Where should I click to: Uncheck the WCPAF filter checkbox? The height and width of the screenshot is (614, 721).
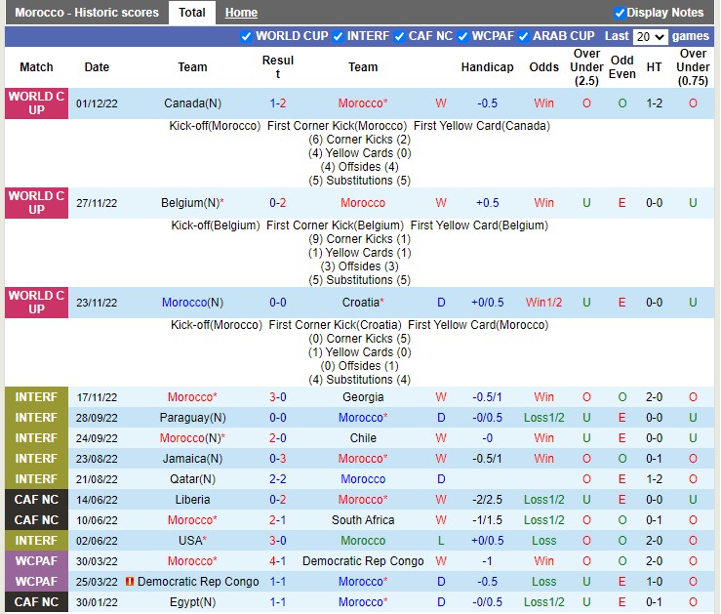tap(462, 36)
